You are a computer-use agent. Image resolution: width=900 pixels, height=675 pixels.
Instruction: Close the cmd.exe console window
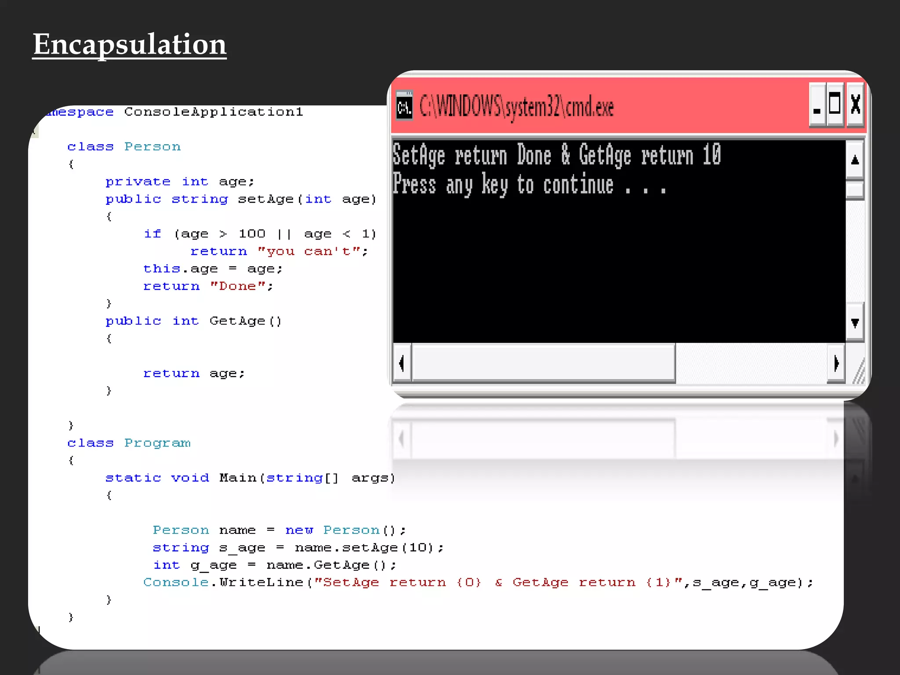[x=855, y=105]
